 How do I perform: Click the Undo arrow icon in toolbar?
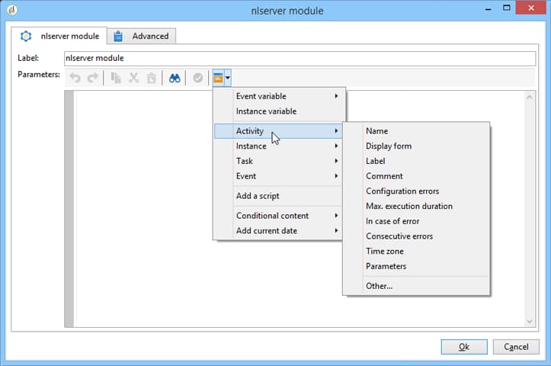tap(75, 78)
